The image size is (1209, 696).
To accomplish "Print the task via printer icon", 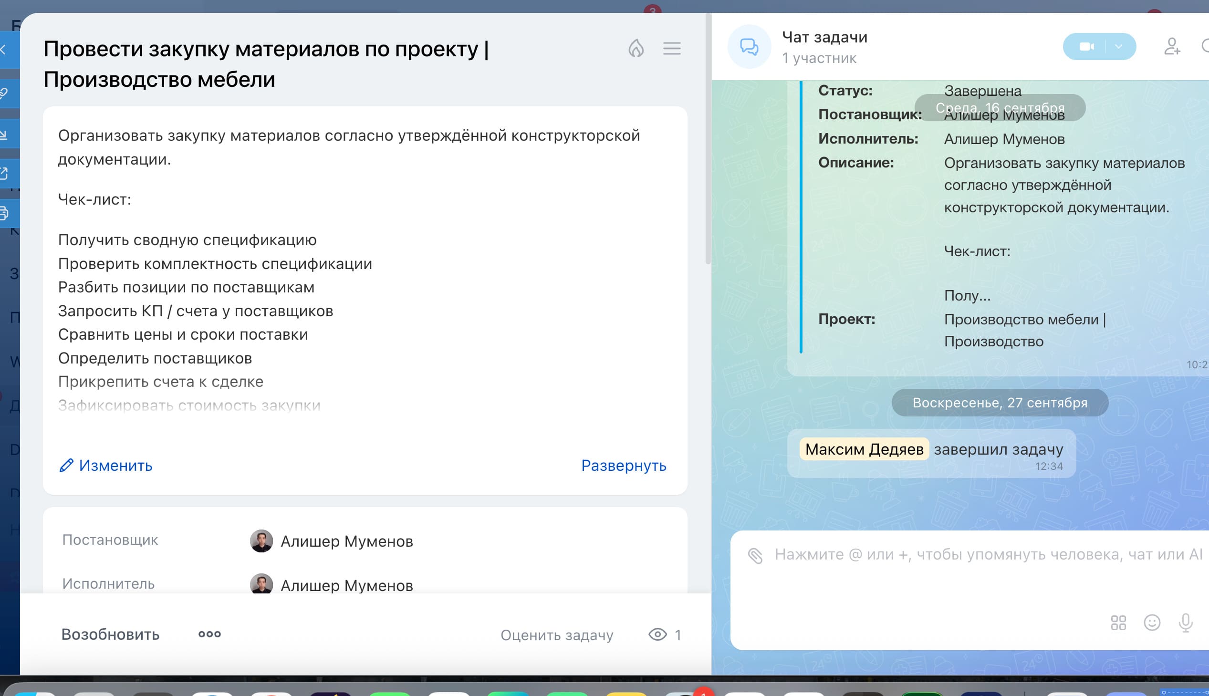I will (x=6, y=213).
